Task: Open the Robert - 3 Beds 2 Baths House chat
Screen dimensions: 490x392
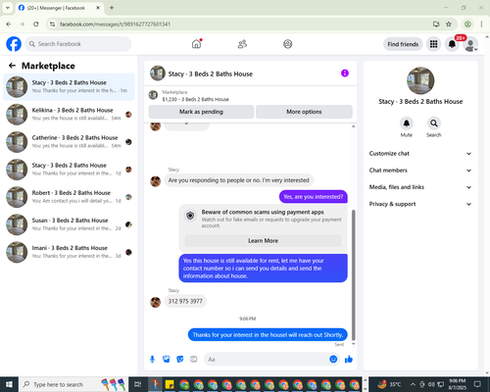Action: (69, 197)
